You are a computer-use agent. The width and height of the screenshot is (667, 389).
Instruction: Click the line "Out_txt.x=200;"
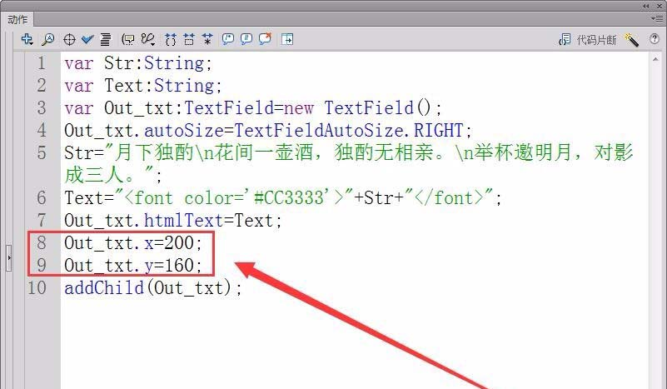click(x=133, y=243)
